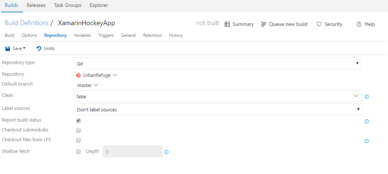Click the Repository type label

[x=18, y=63]
